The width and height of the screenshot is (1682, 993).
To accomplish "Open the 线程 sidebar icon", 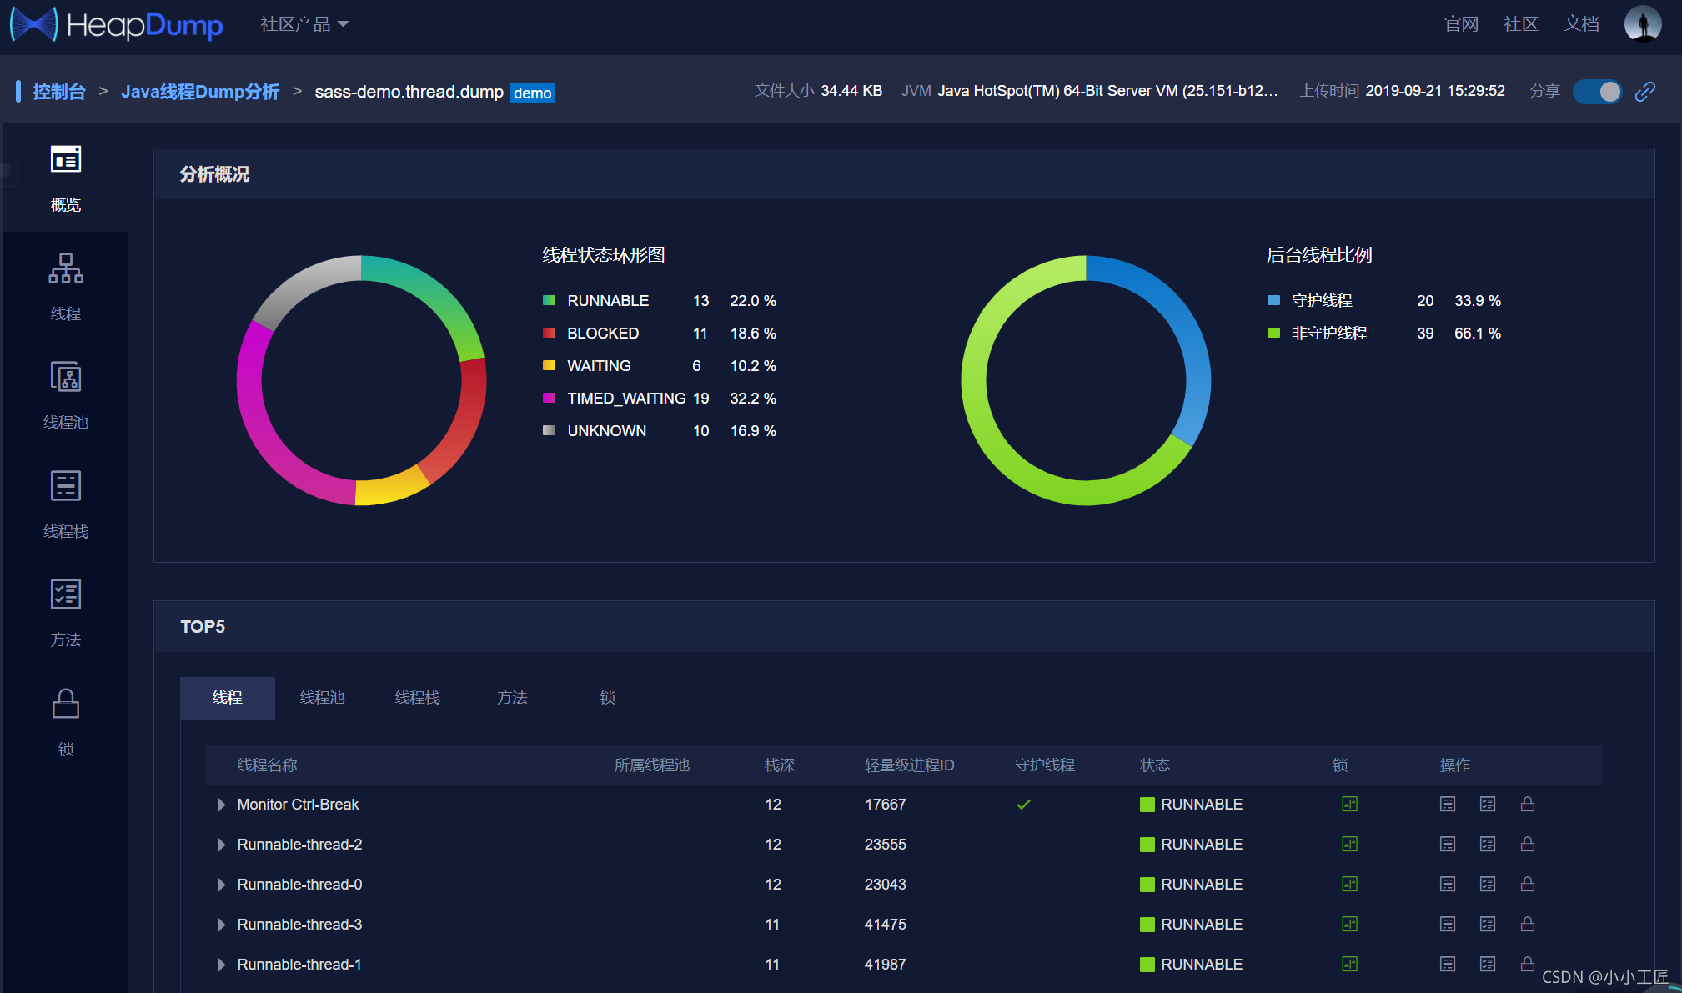I will pos(65,270).
